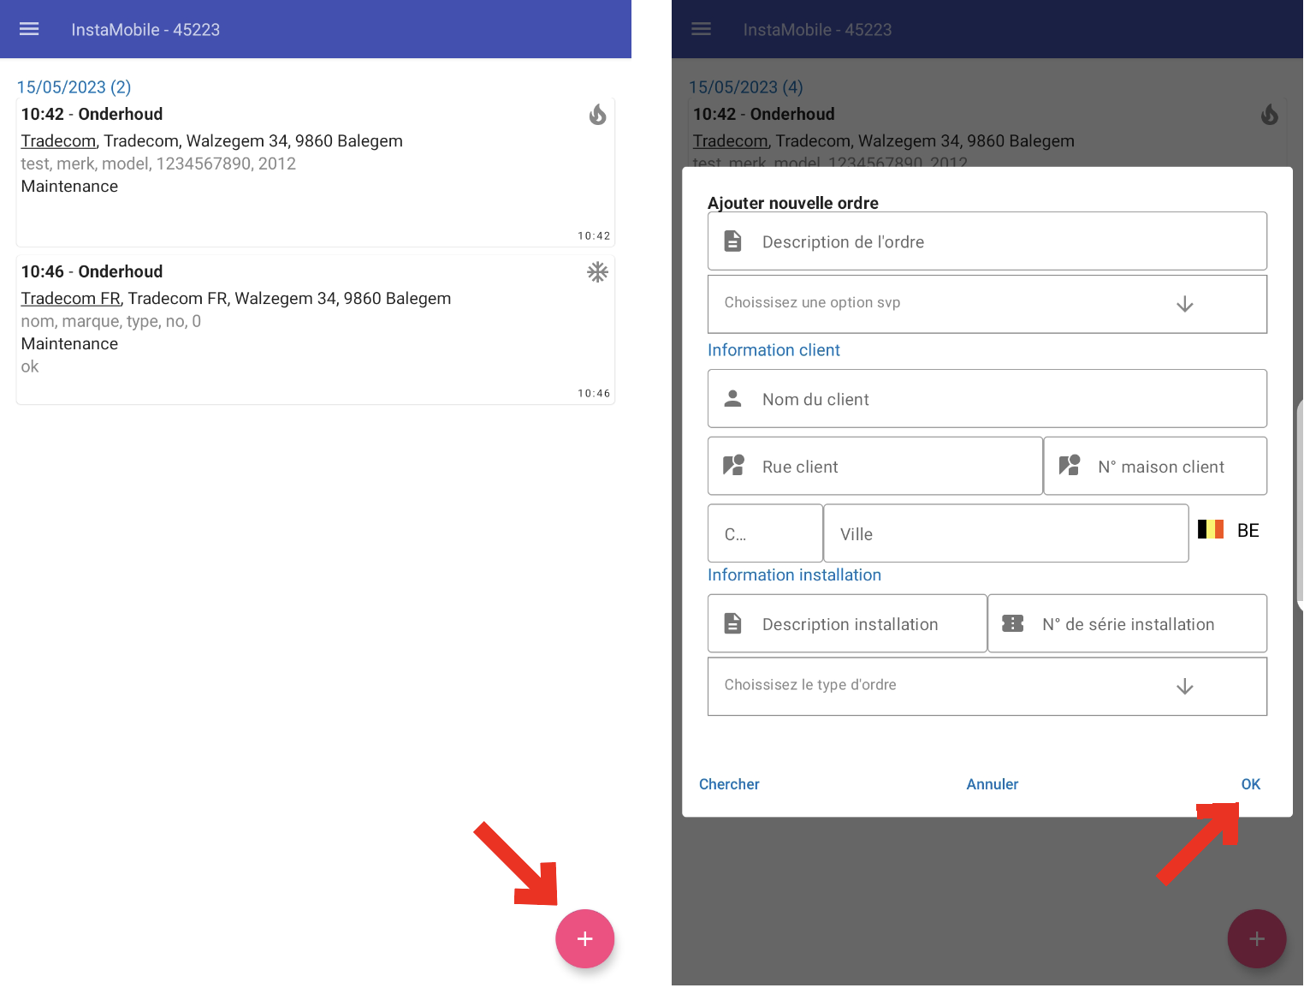This screenshot has height=988, width=1304.
Task: Select the '10:46 - Onderhoud' order title
Action: [x=92, y=271]
